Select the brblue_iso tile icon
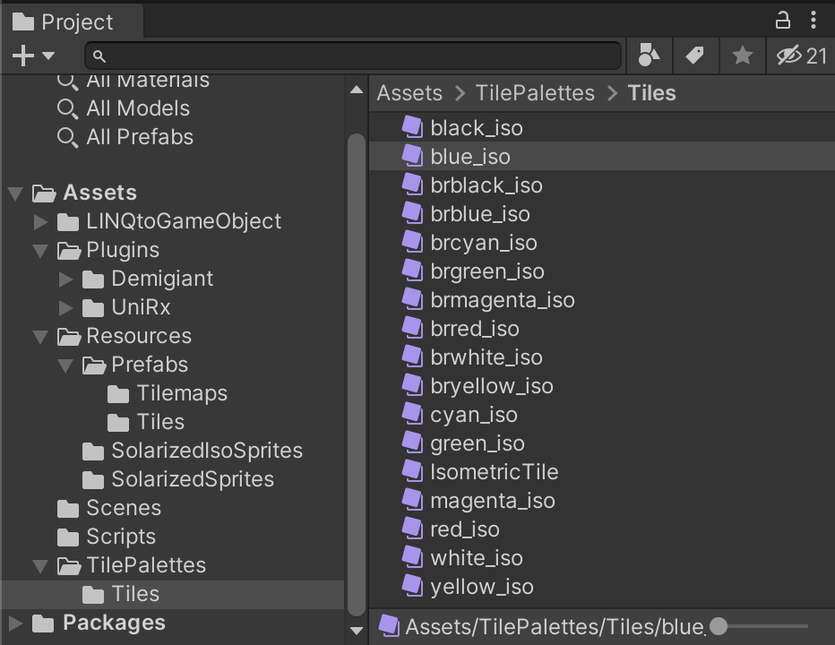835x645 pixels. tap(412, 213)
